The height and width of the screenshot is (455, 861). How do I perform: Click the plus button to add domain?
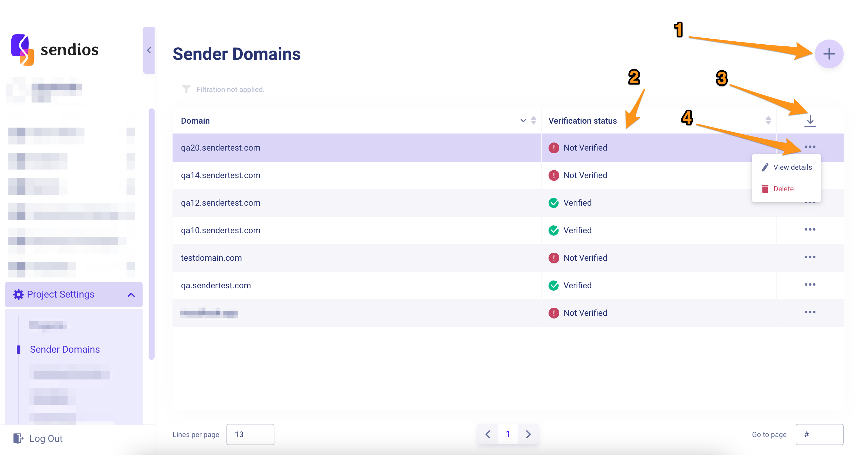pos(829,54)
